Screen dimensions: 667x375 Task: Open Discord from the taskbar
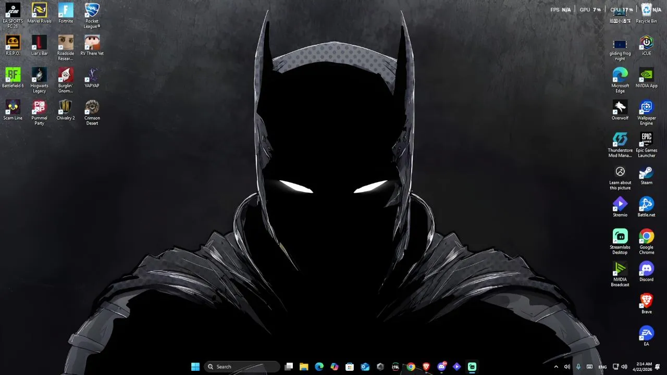[441, 367]
